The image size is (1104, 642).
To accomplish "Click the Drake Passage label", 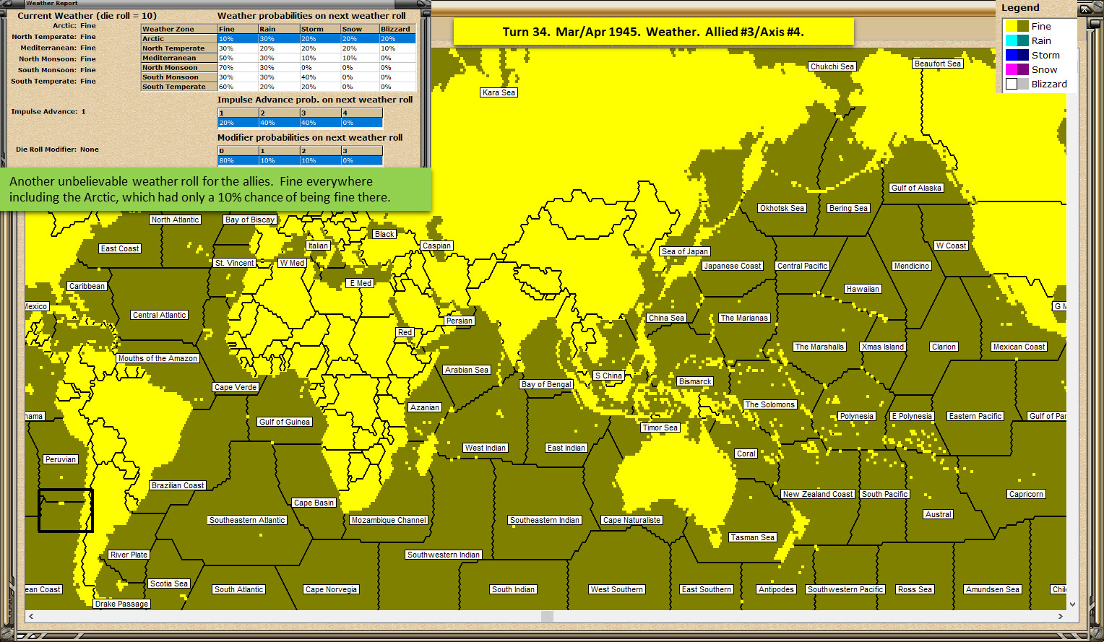I will tap(121, 604).
